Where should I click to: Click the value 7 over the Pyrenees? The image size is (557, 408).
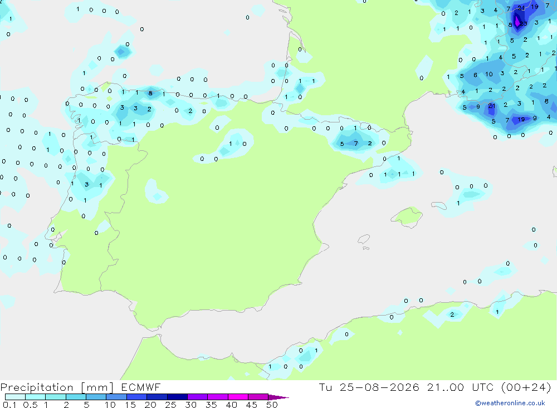tap(356, 144)
